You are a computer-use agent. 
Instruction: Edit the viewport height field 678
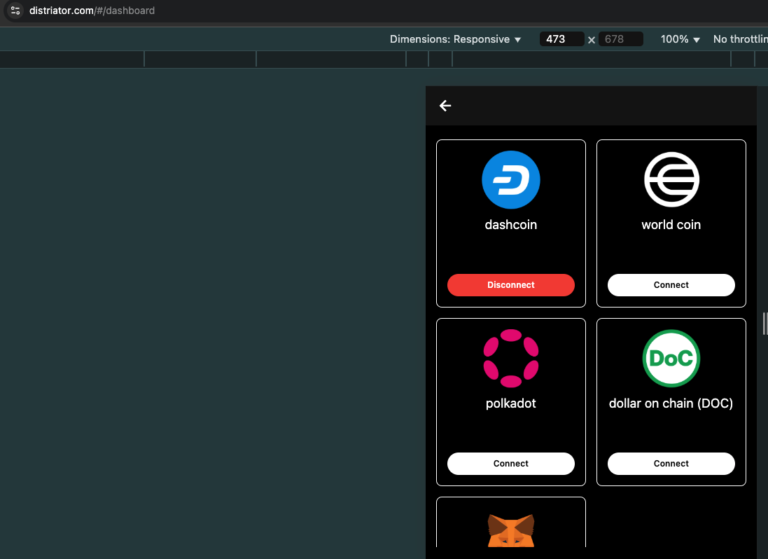click(x=620, y=39)
